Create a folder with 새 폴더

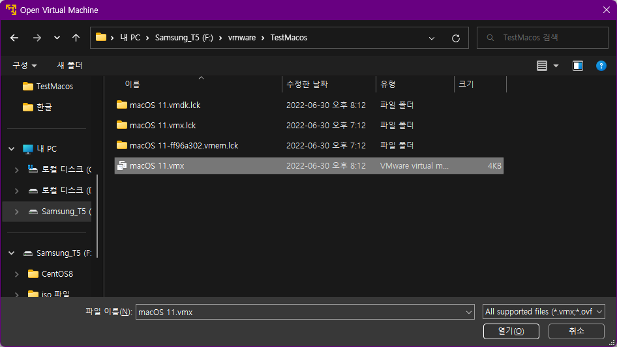(x=70, y=65)
